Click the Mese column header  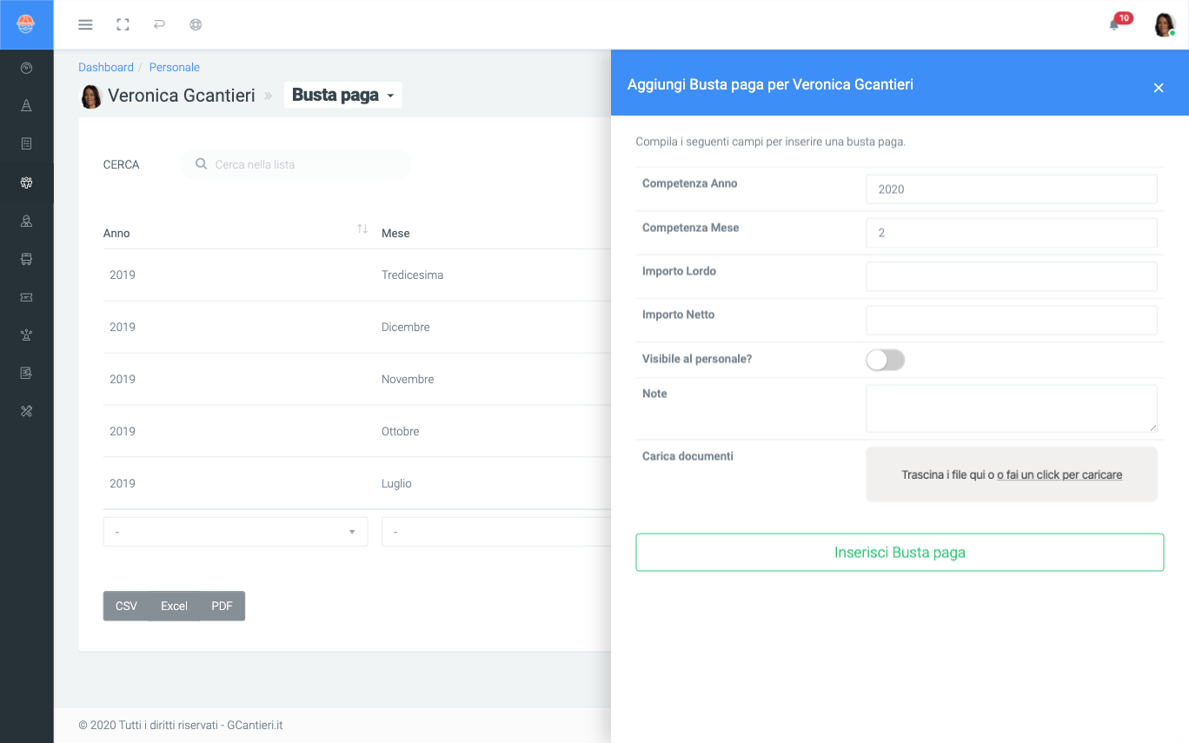coord(395,233)
